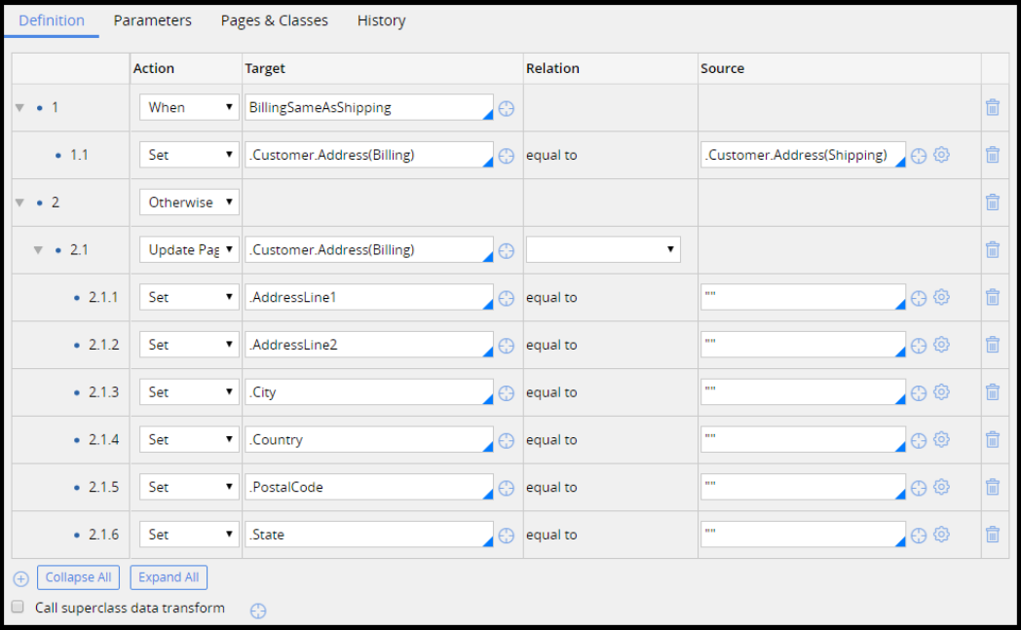Switch to the Parameters tab

click(x=152, y=20)
